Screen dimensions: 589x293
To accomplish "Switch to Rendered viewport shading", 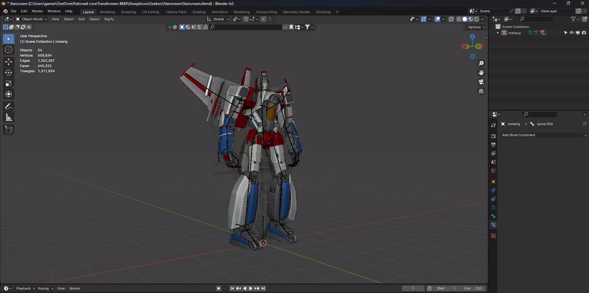I will pyautogui.click(x=476, y=19).
